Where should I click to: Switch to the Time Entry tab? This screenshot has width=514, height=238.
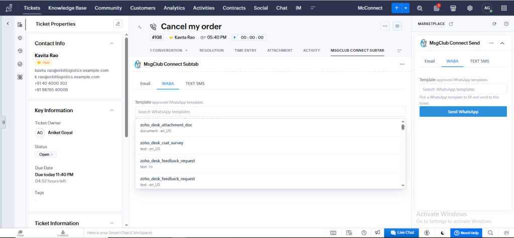coord(245,51)
